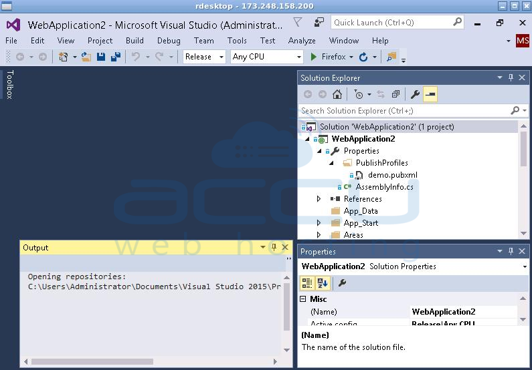Open the Debug menu
The width and height of the screenshot is (532, 370).
click(169, 41)
